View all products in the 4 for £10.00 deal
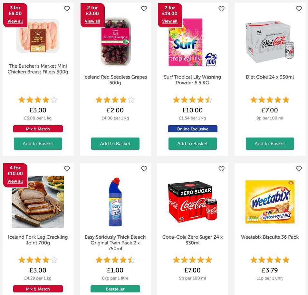The height and width of the screenshot is (295, 308). point(15,181)
